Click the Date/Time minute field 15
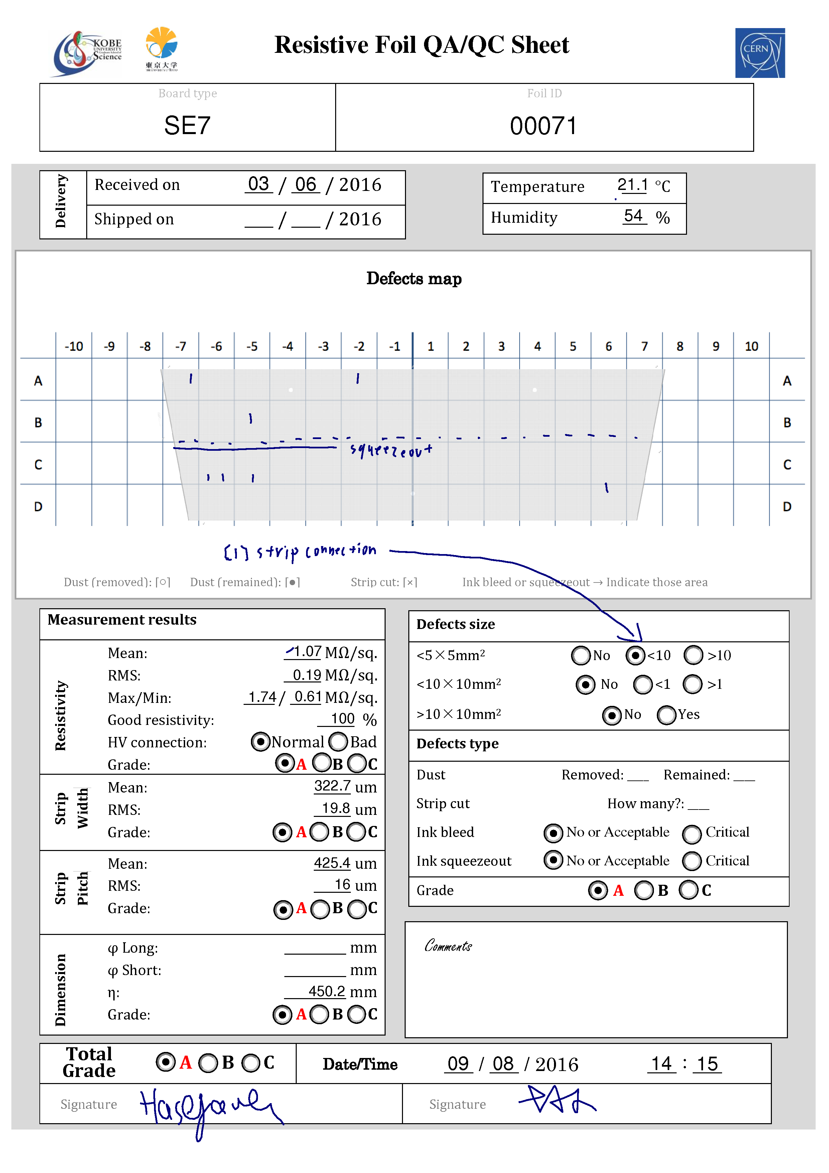Screen dimensions: 829x1173 (707, 1064)
